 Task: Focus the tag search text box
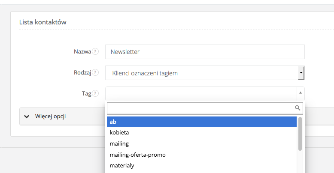(200, 107)
